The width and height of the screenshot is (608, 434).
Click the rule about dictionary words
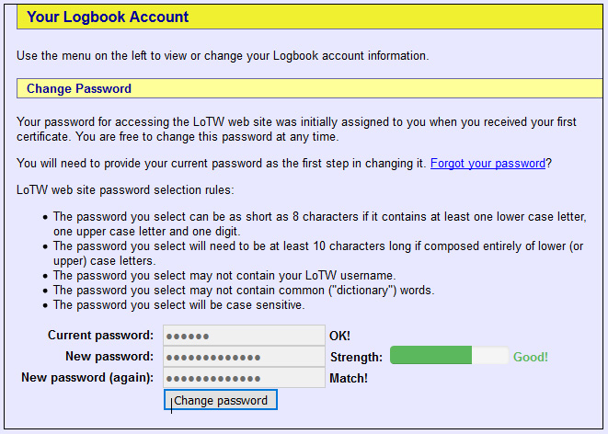pyautogui.click(x=244, y=291)
